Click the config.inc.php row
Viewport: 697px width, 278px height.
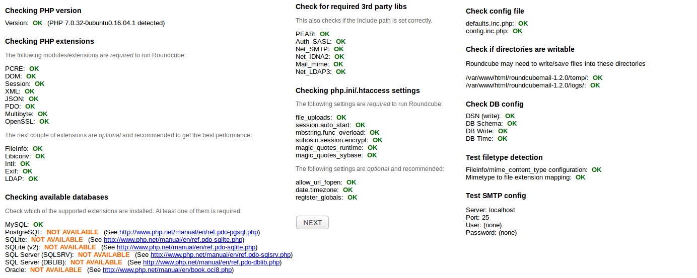point(494,31)
